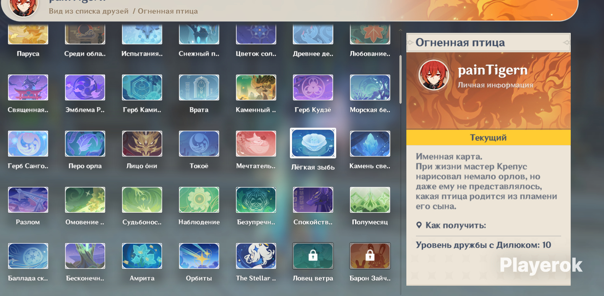
Task: Choose the Полумесяц namecard
Action: coord(370,200)
